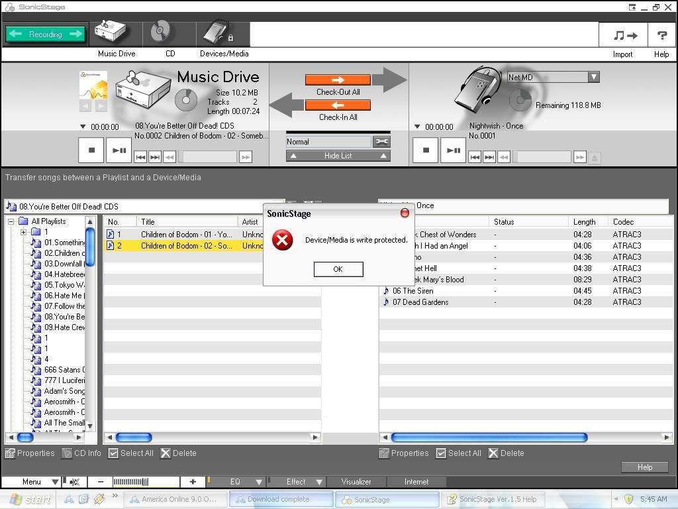Sort playlist by Title column
Viewport: 678px width, 509px height.
(x=187, y=222)
